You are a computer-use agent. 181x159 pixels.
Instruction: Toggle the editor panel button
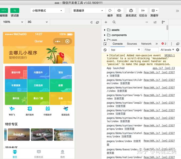tap(4, 11)
